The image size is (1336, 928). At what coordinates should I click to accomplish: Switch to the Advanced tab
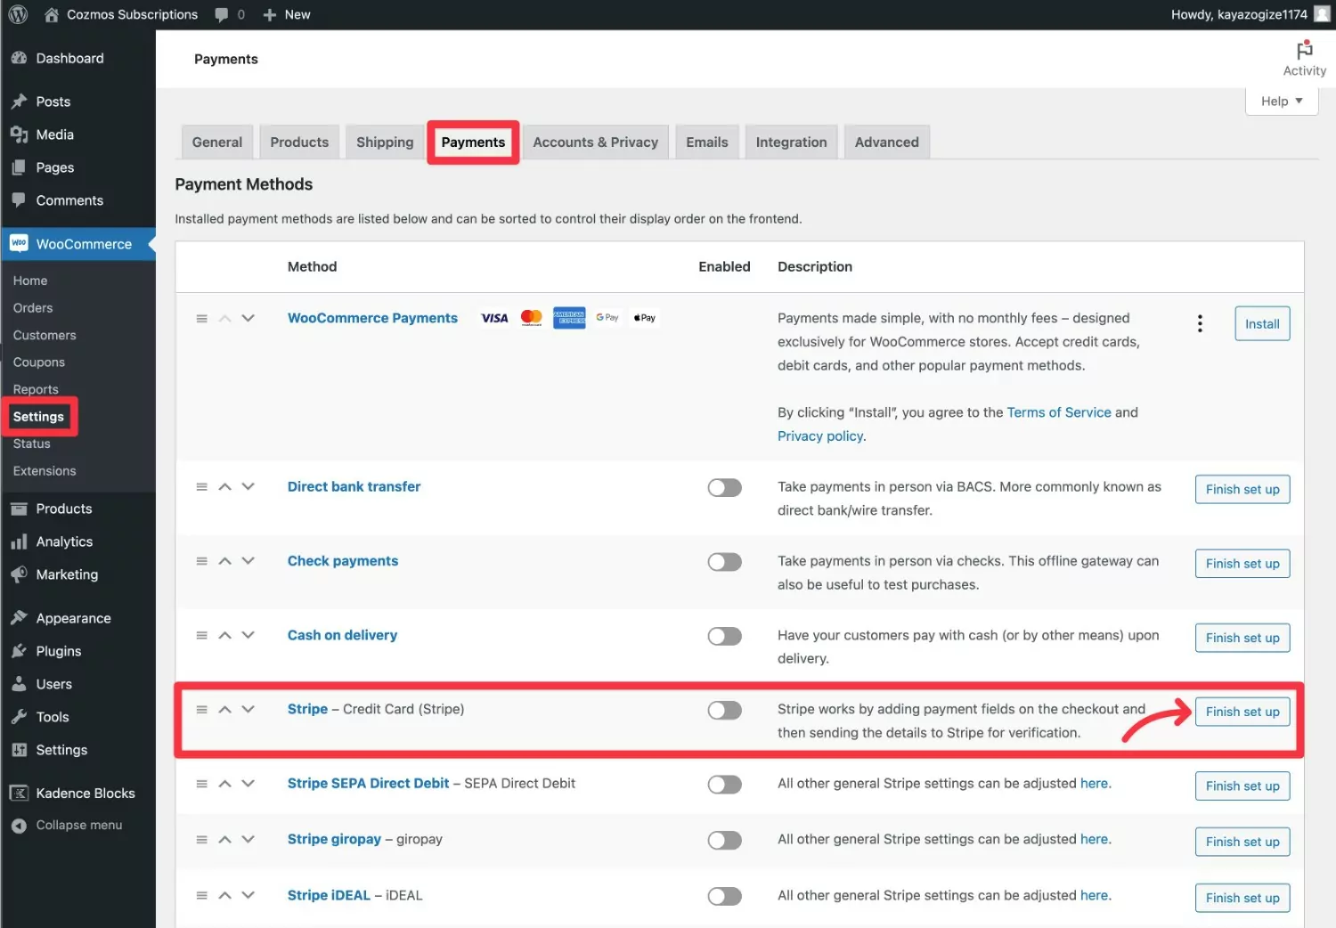[x=886, y=142]
